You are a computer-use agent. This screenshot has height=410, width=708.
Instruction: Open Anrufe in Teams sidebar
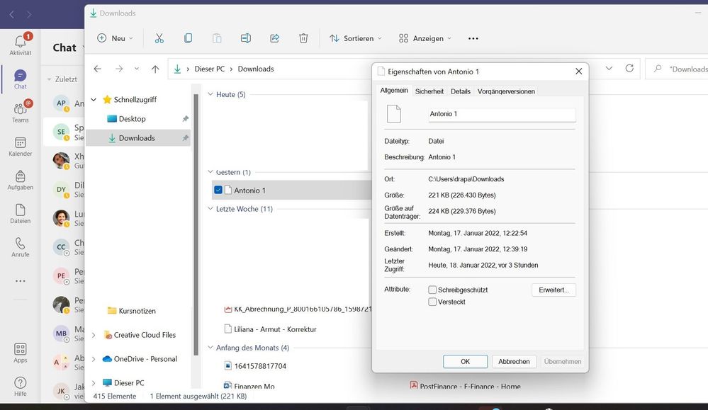pyautogui.click(x=21, y=247)
